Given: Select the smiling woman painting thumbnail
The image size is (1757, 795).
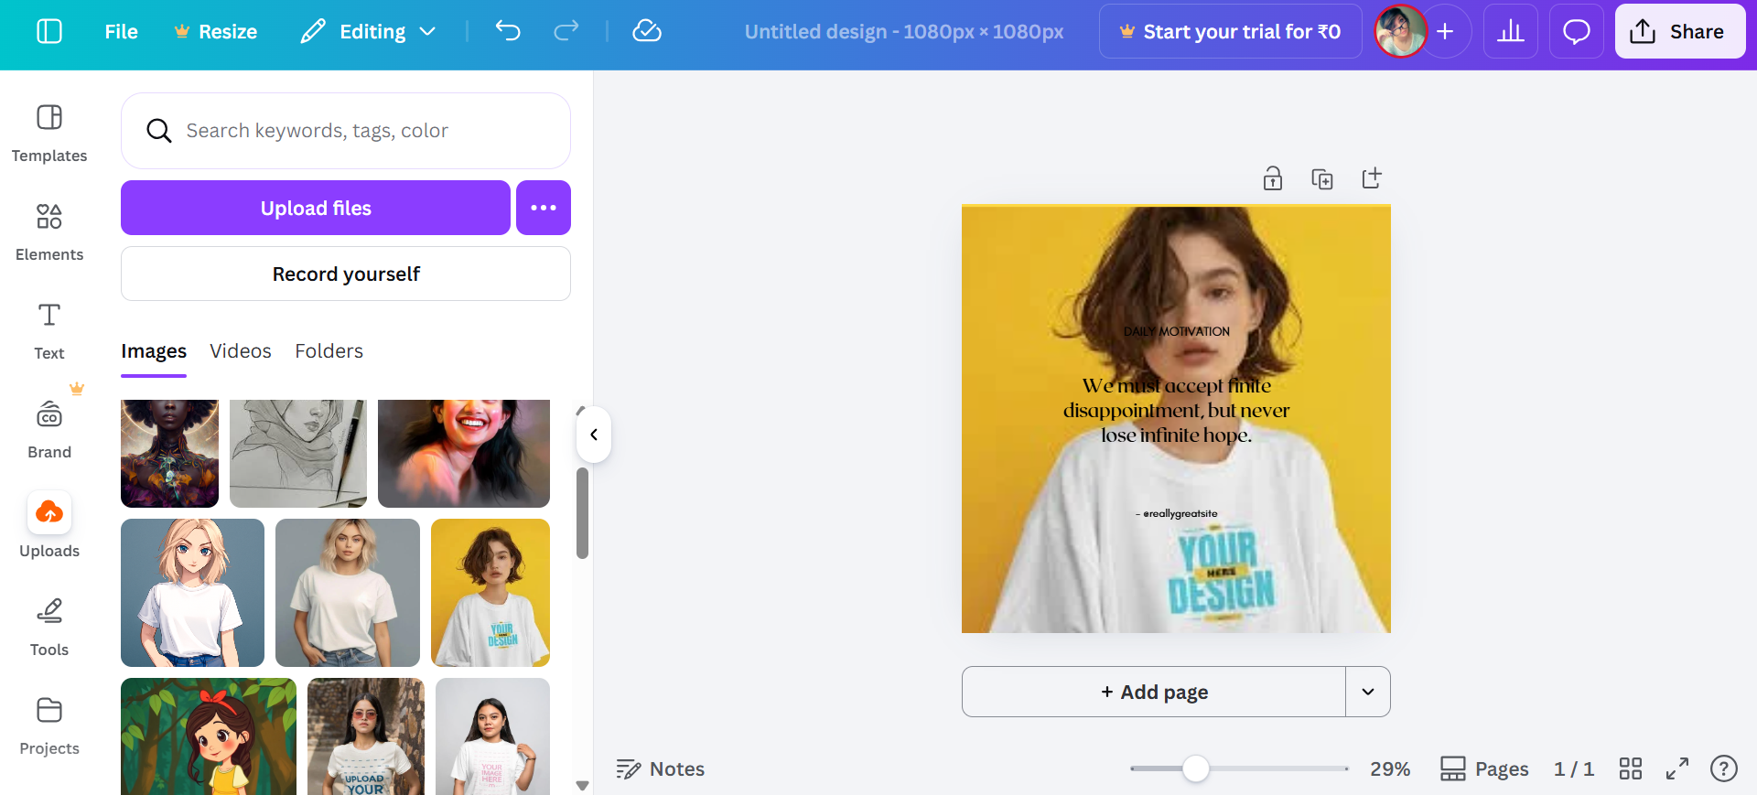Looking at the screenshot, I should tap(464, 453).
